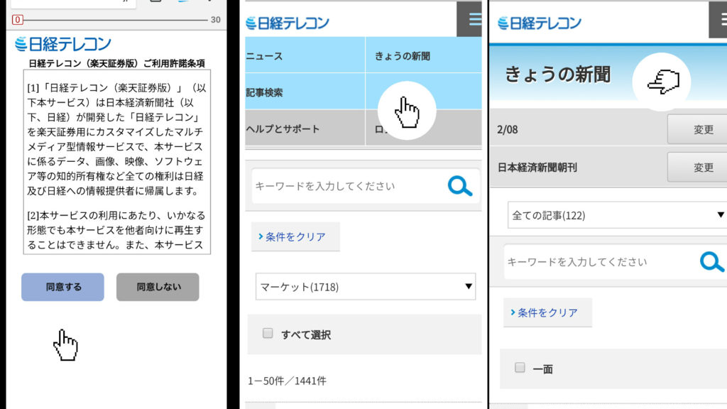The image size is (727, 409).
Task: Click the 同意しない button
Action: (x=158, y=287)
